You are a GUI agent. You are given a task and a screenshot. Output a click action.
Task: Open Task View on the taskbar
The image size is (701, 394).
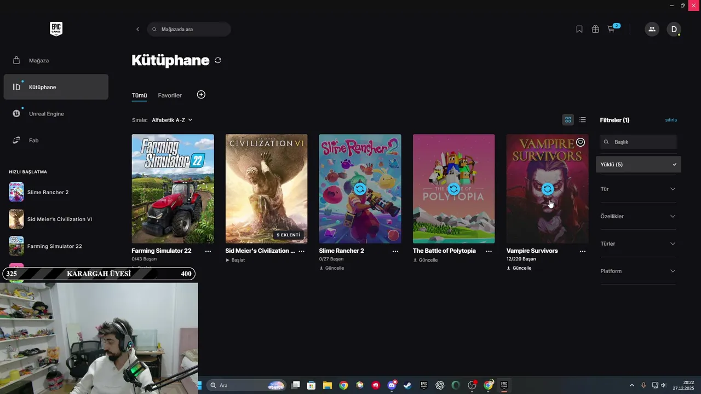pos(296,385)
